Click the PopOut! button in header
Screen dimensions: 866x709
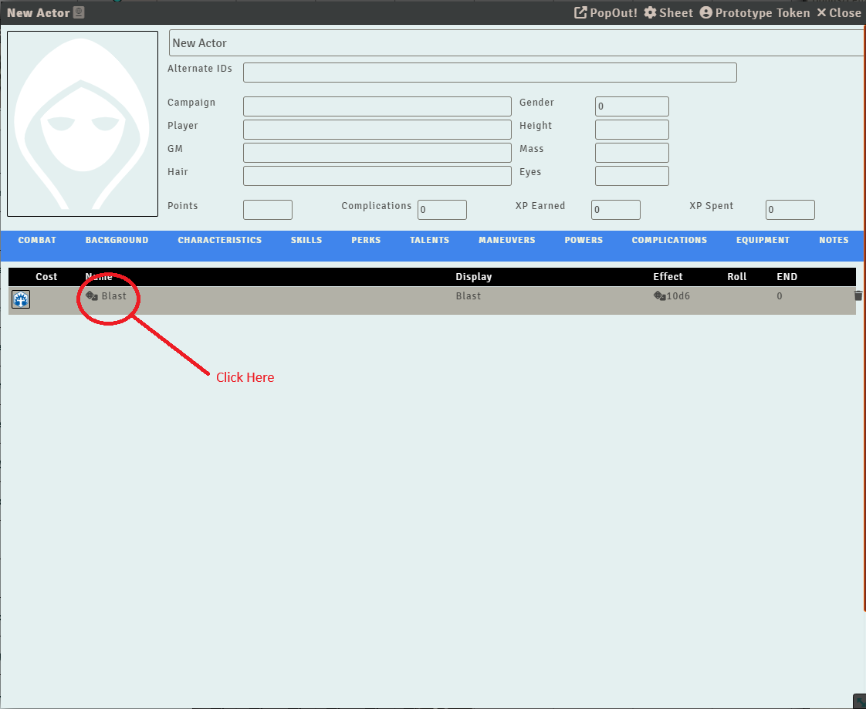[606, 13]
